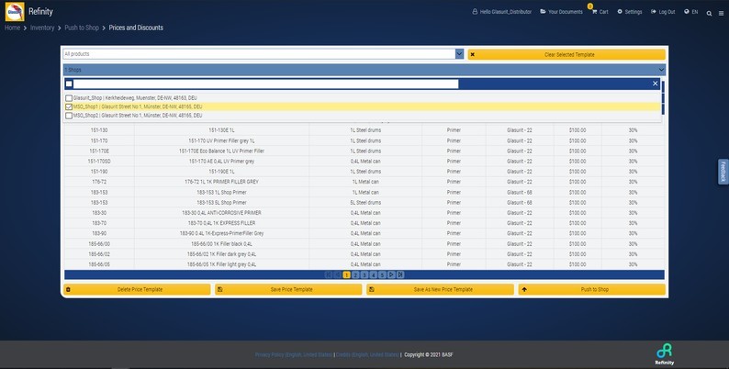Click the Refinity logo in footer
The height and width of the screenshot is (369, 729).
pyautogui.click(x=665, y=353)
